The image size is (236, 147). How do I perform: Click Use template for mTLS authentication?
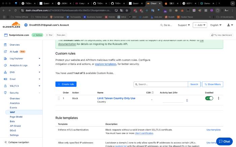click(213, 130)
